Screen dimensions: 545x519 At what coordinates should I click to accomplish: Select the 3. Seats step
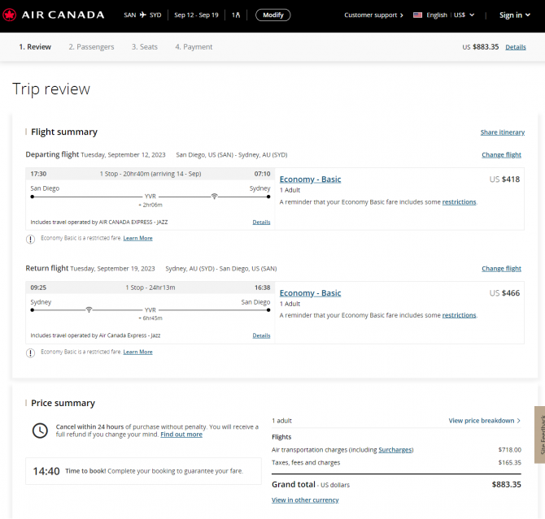(145, 47)
